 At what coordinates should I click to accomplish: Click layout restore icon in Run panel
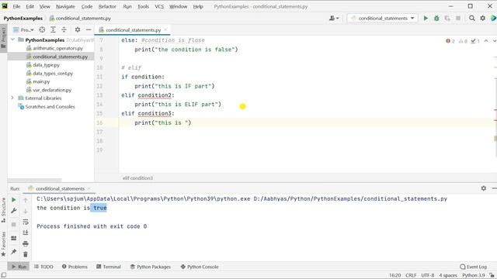click(x=14, y=238)
